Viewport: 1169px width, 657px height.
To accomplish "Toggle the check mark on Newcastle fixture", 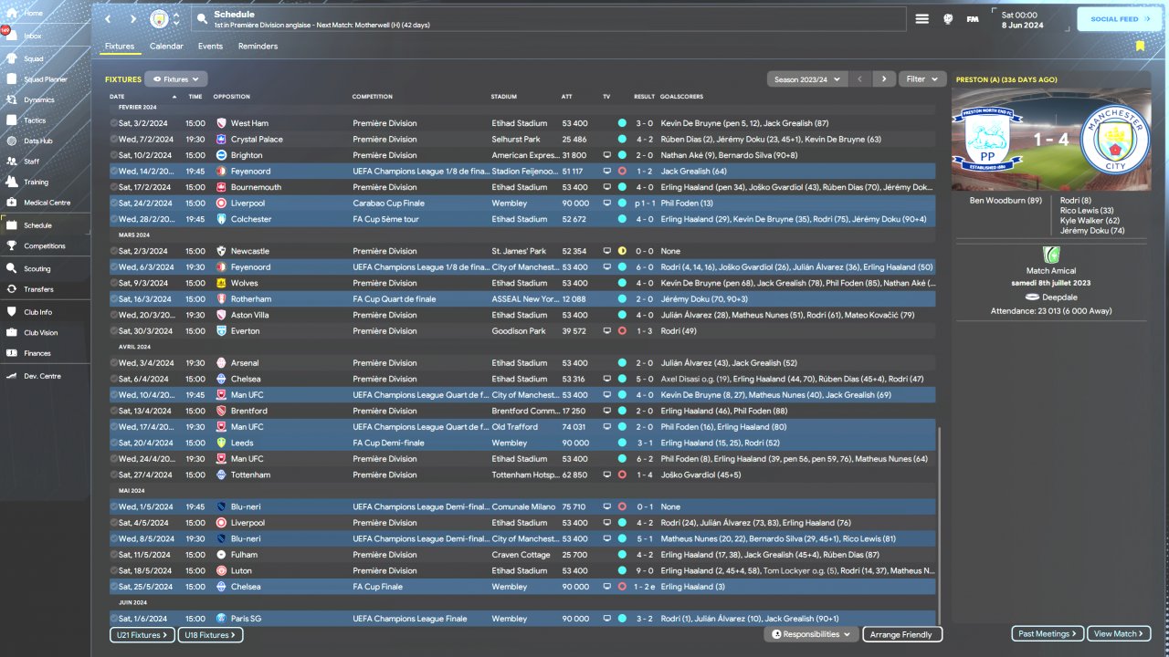I will (x=113, y=251).
